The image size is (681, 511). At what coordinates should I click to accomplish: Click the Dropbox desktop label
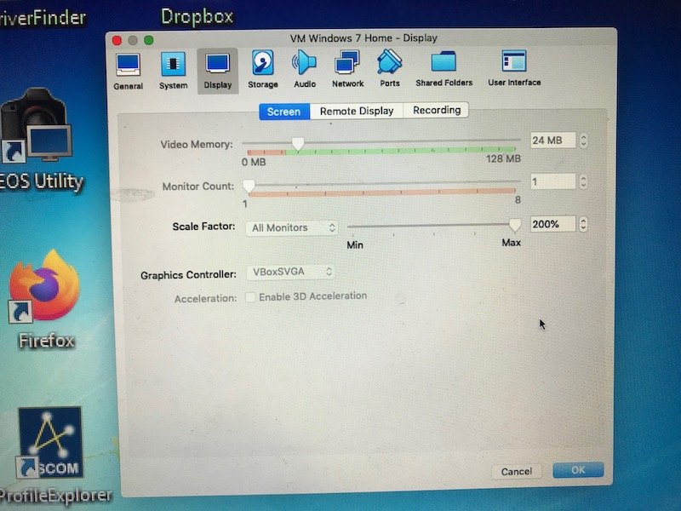[x=197, y=16]
